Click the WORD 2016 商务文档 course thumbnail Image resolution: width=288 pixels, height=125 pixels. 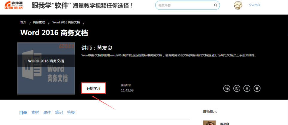point(46,68)
